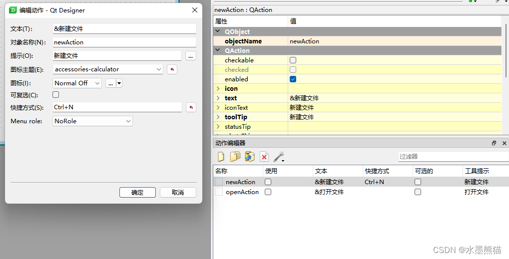Click the 文本(T) input field

point(124,29)
